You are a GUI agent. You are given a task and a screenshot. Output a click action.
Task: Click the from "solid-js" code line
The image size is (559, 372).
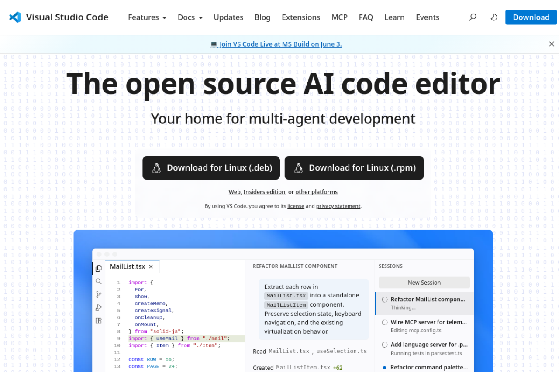[156, 331]
